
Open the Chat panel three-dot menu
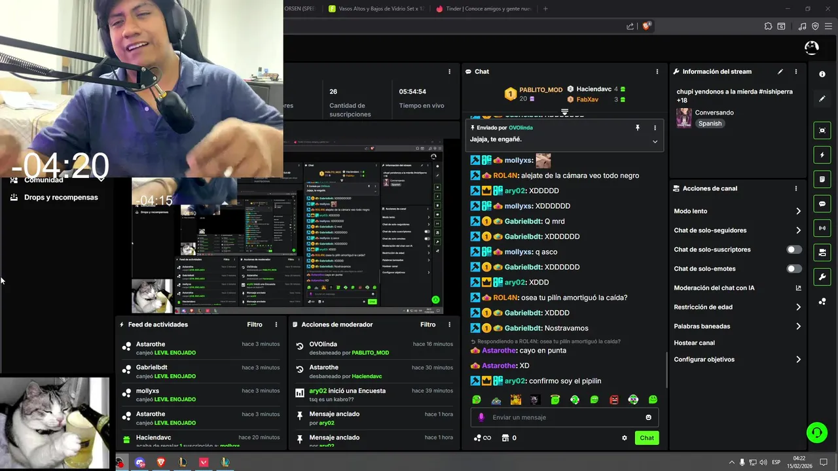(x=657, y=71)
